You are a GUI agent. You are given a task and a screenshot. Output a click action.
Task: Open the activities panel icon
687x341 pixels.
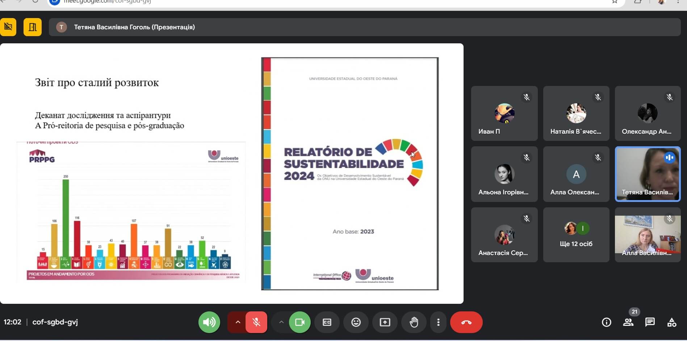671,322
